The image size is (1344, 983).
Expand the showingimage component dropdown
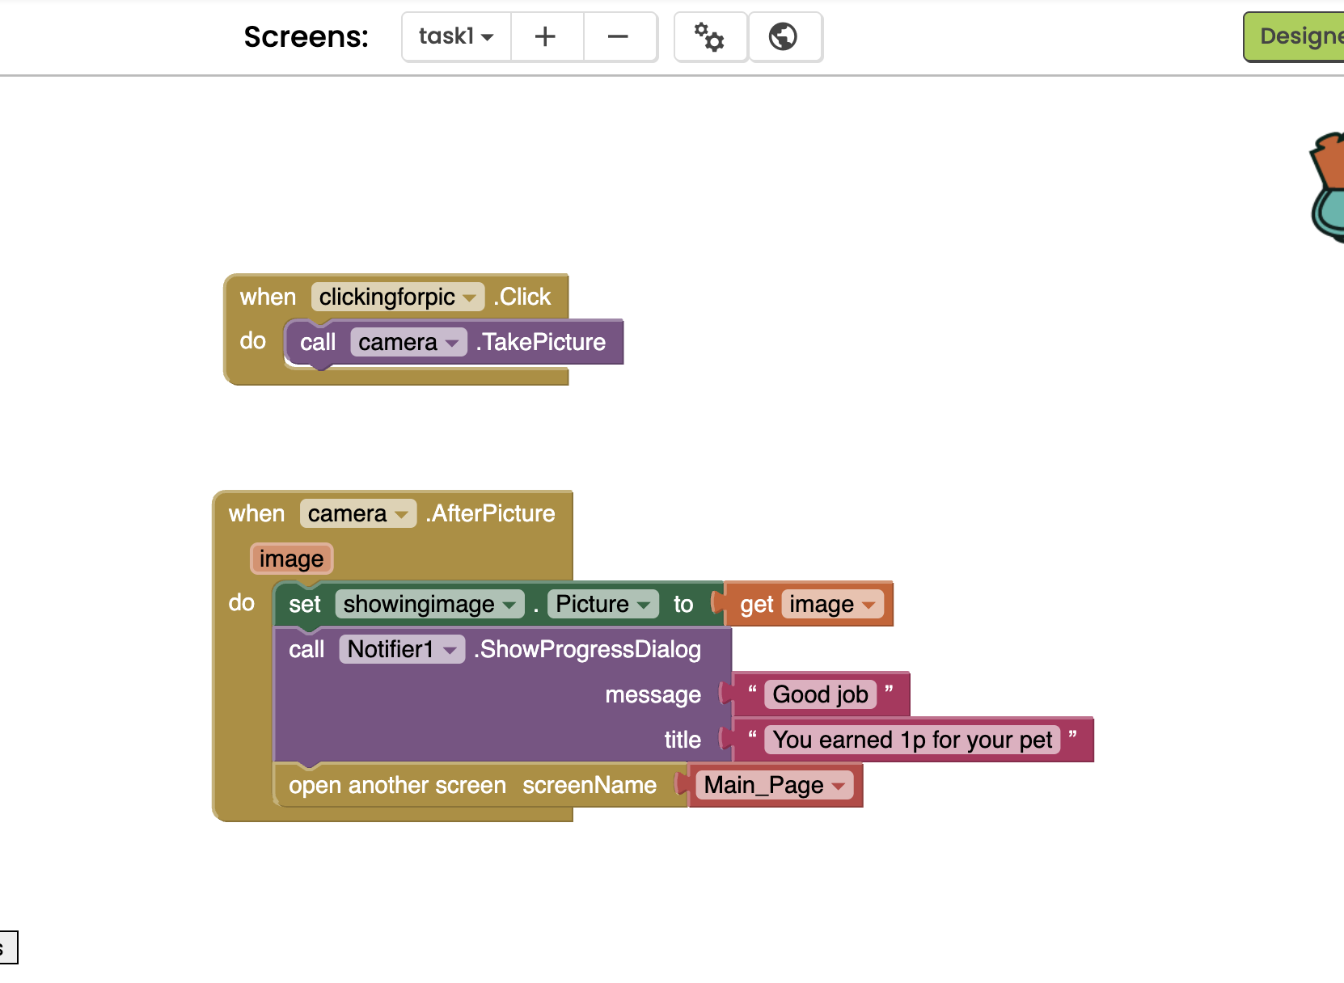point(429,604)
